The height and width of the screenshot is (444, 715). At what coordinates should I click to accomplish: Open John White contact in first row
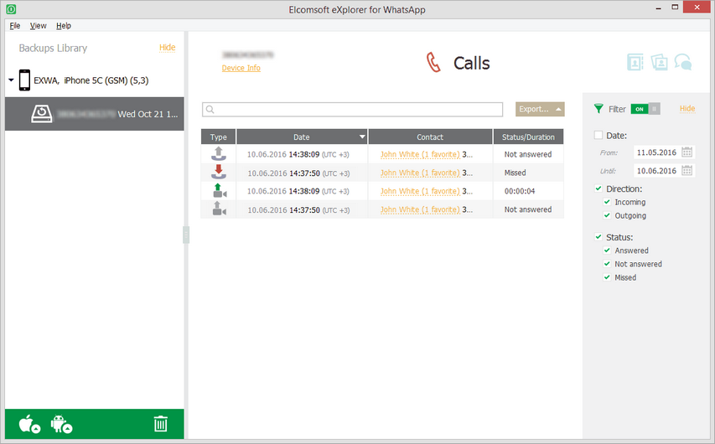tap(420, 154)
